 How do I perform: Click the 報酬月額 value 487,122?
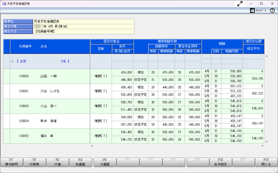click(236, 96)
